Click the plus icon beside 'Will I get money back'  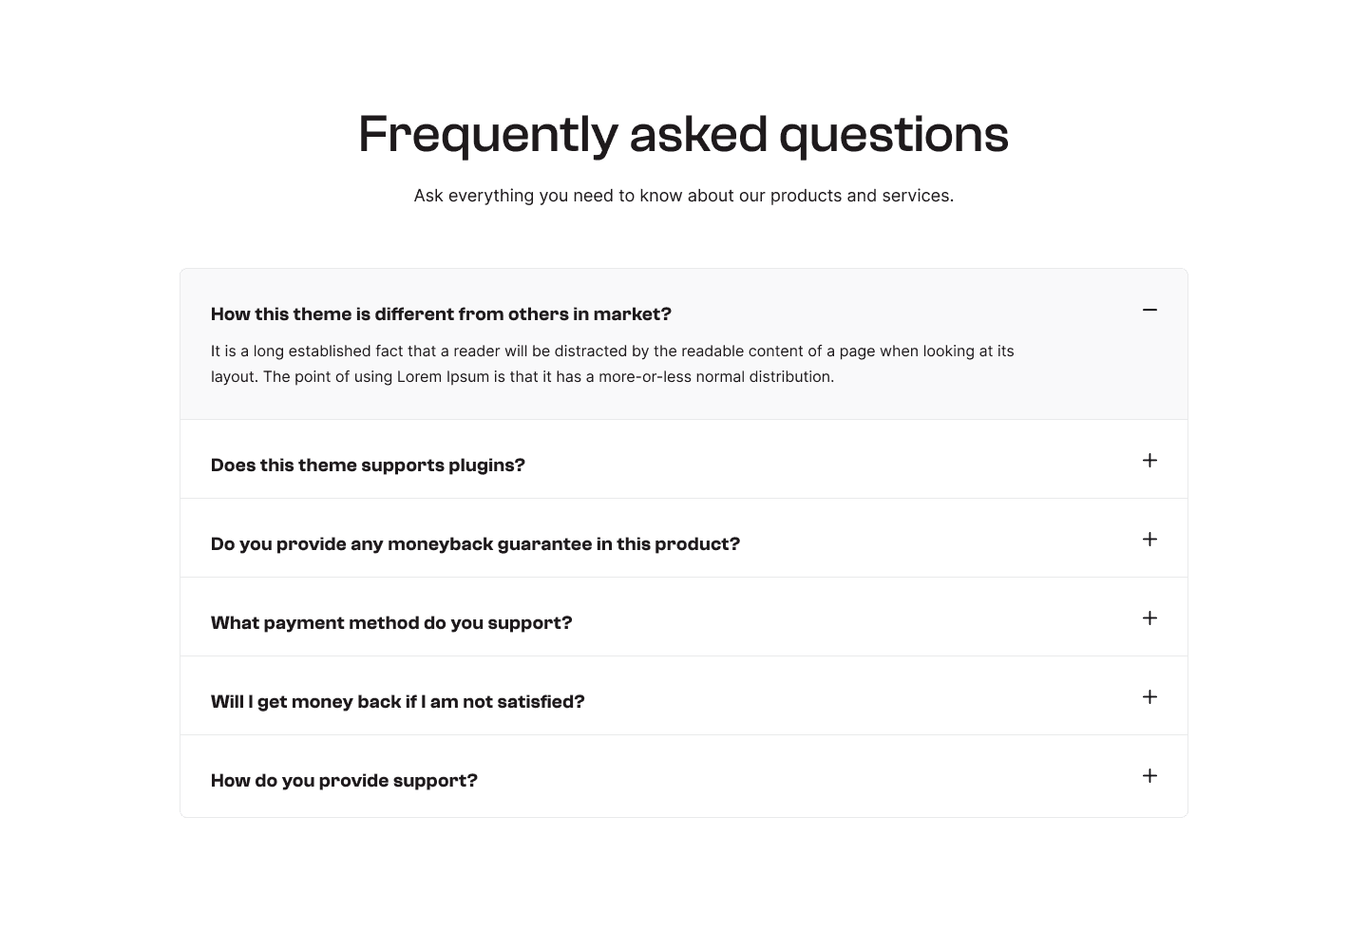coord(1149,696)
